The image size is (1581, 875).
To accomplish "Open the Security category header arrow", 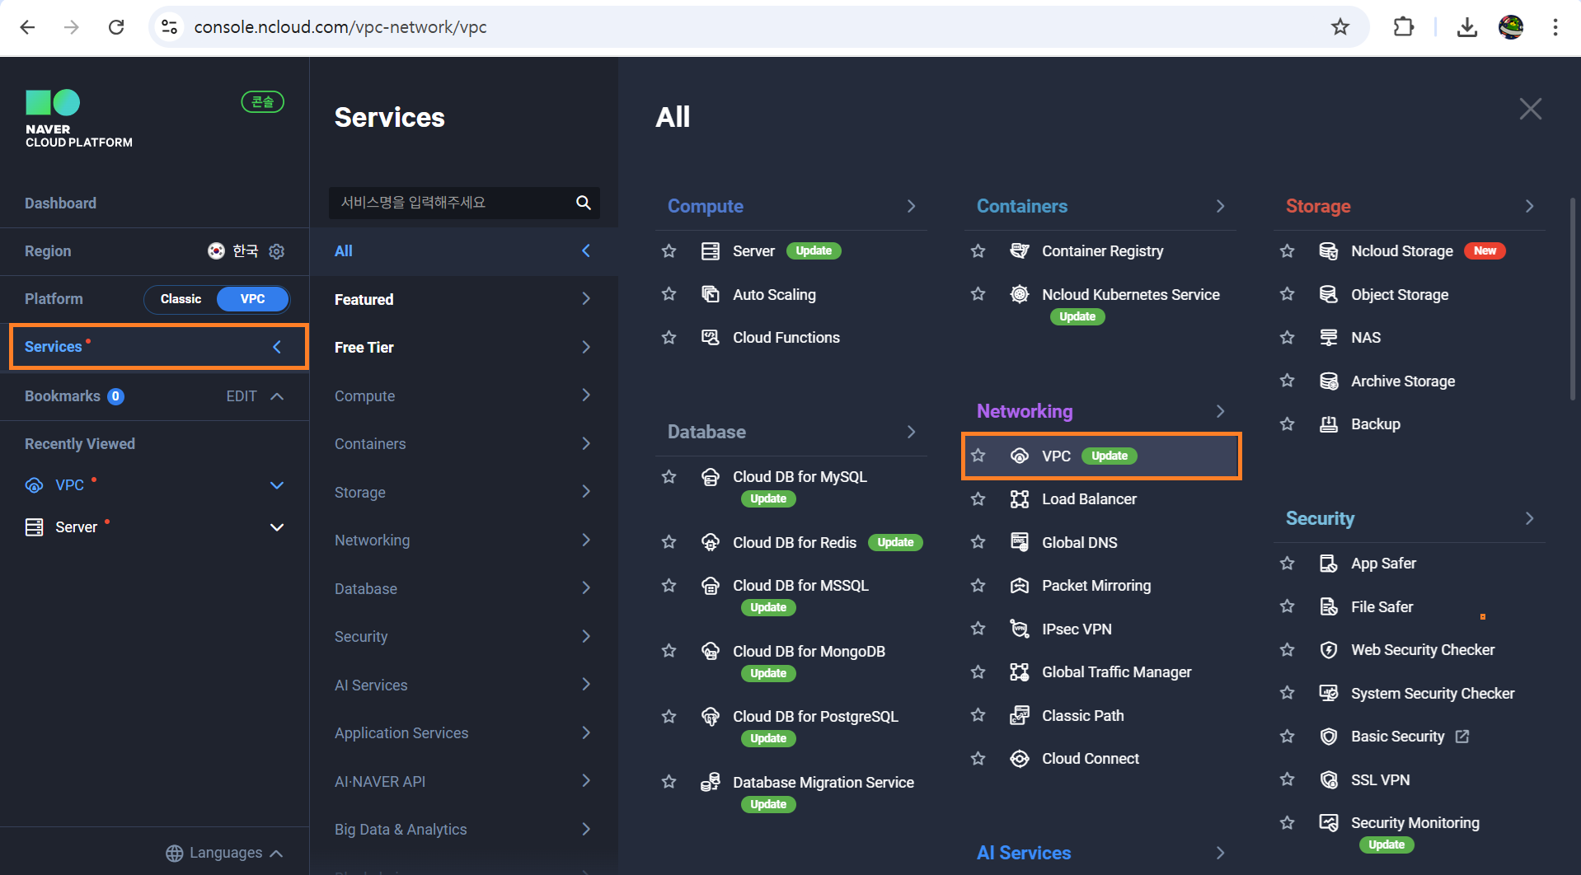I will [1529, 518].
